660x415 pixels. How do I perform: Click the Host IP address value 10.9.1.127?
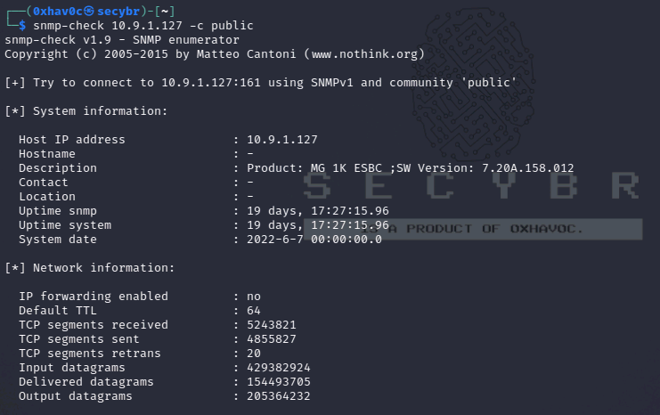(281, 140)
